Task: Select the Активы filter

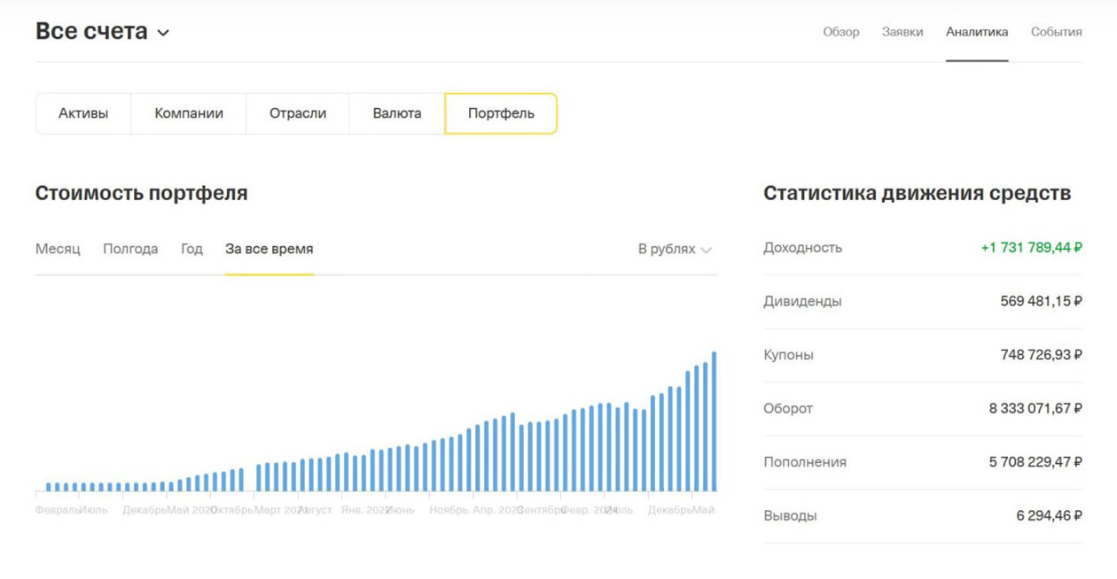Action: click(x=82, y=113)
